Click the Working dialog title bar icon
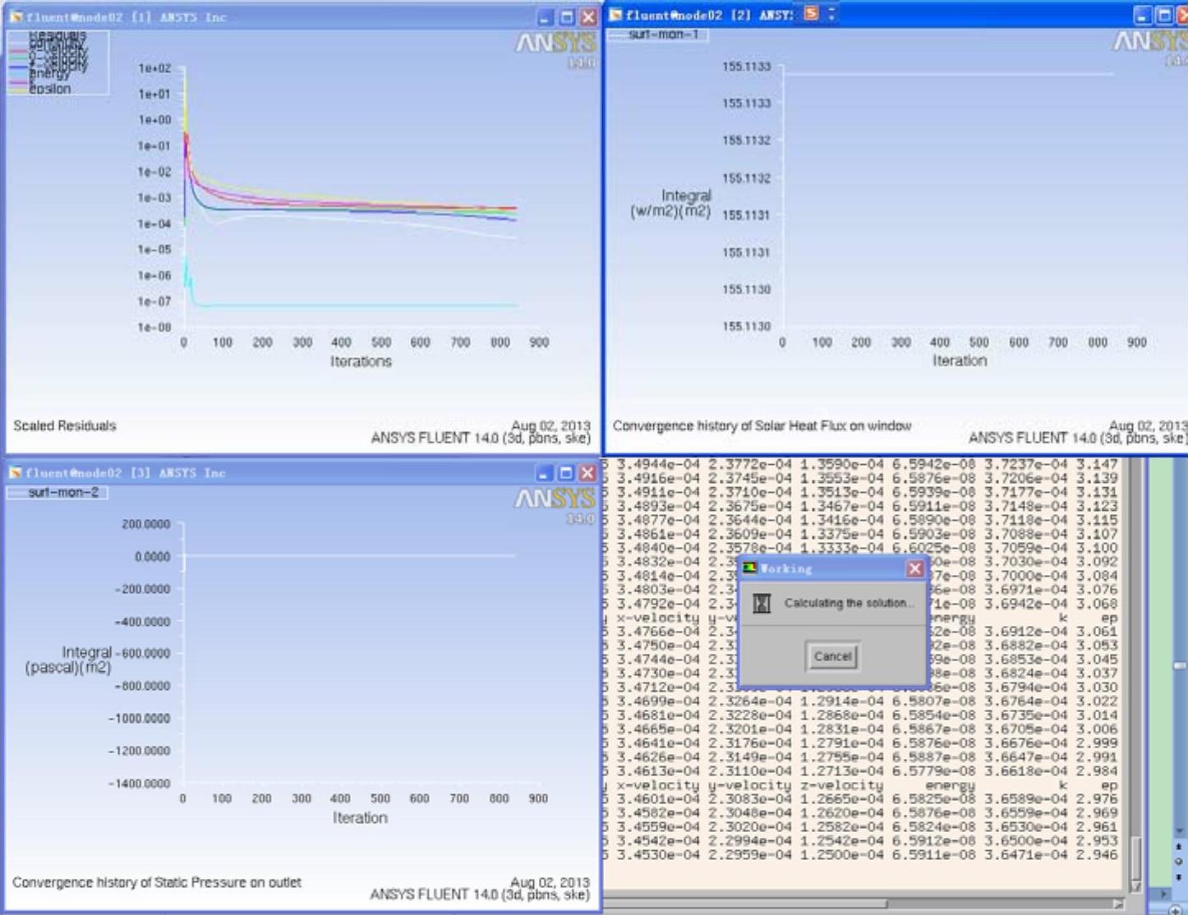This screenshot has width=1188, height=915. tap(749, 568)
